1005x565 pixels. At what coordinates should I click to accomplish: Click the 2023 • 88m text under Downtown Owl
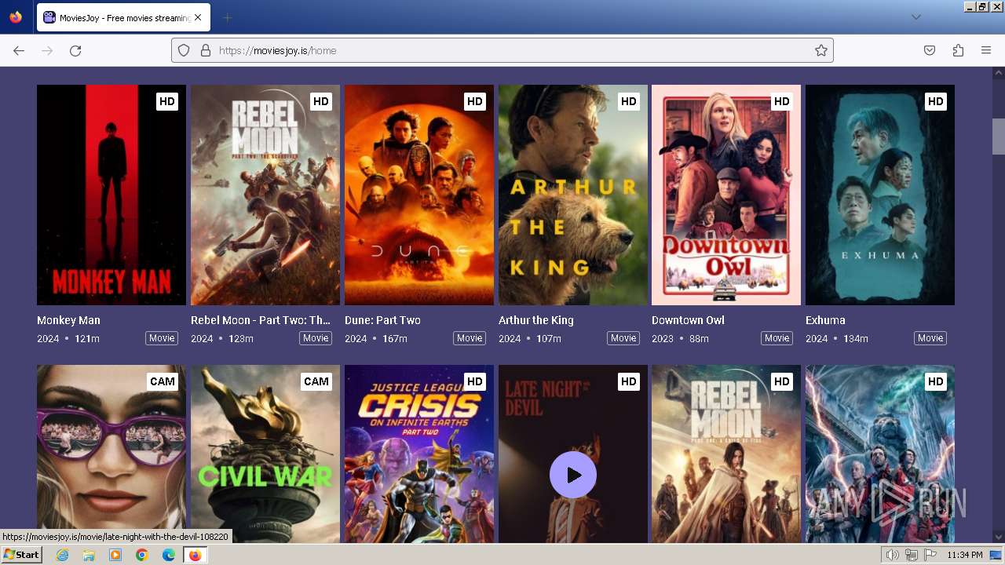click(x=680, y=338)
